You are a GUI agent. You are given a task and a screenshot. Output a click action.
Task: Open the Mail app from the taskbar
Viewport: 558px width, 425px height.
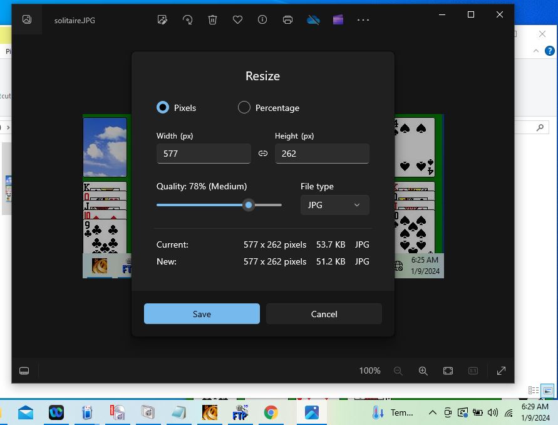[x=26, y=412]
